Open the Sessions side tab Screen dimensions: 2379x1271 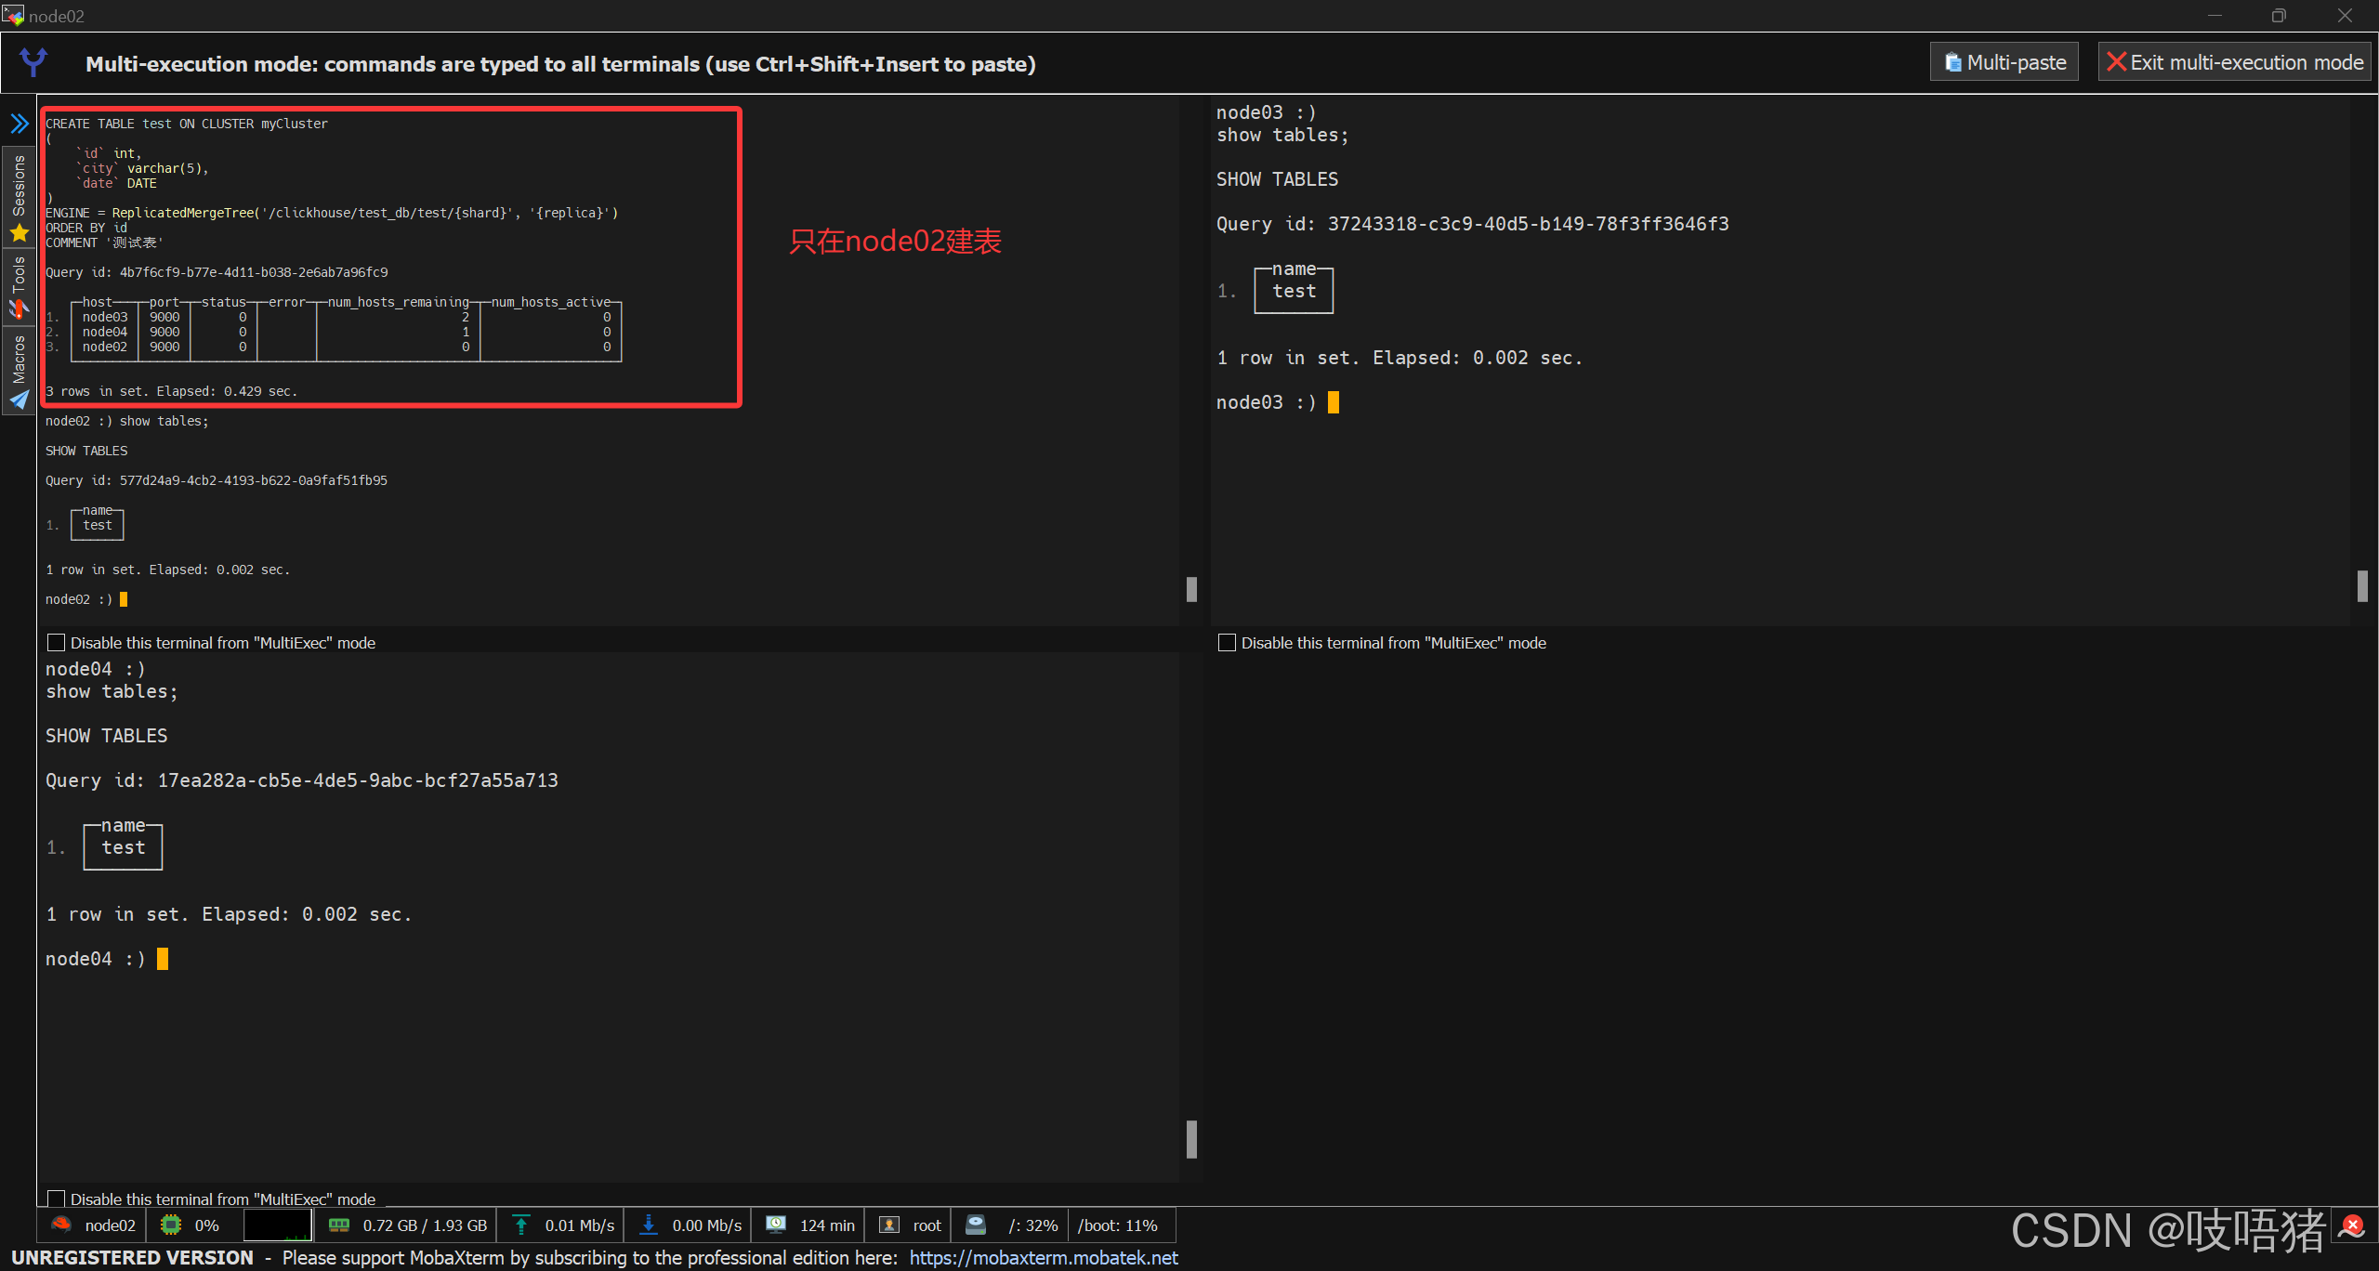coord(19,185)
